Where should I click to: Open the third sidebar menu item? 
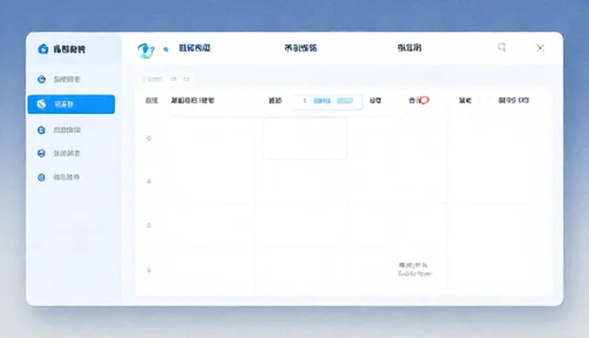click(59, 130)
